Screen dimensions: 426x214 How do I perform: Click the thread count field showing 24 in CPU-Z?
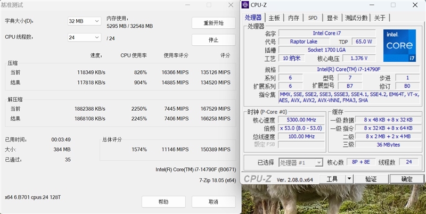pyautogui.click(x=409, y=162)
